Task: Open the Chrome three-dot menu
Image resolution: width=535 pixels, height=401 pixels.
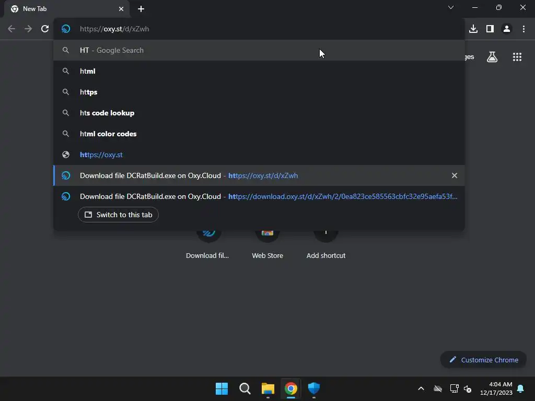Action: pyautogui.click(x=524, y=29)
